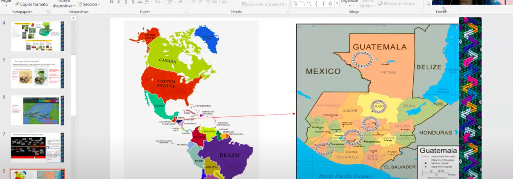
Task: Select the star shape in gallery
Action: pyautogui.click(x=330, y=3)
